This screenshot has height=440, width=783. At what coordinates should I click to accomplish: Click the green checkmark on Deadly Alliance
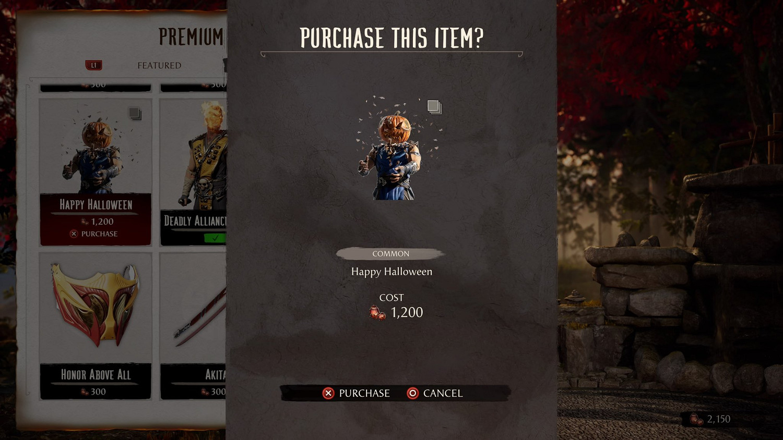(x=215, y=238)
